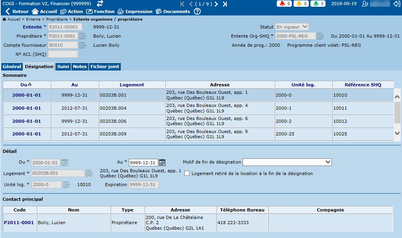Click the swap arrows icon beside the title
This screenshot has width=402, height=238.
[x=100, y=4]
